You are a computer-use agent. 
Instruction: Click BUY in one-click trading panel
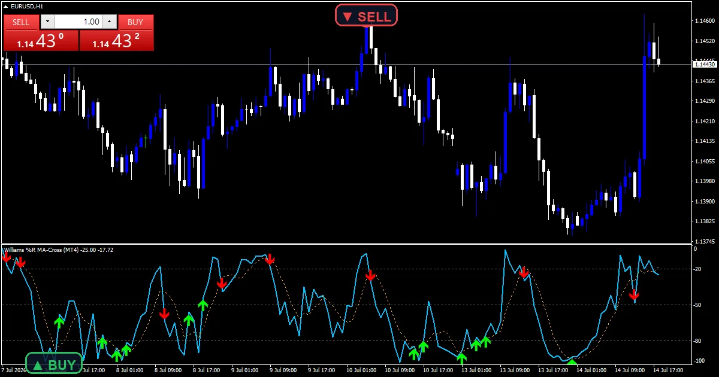click(136, 22)
